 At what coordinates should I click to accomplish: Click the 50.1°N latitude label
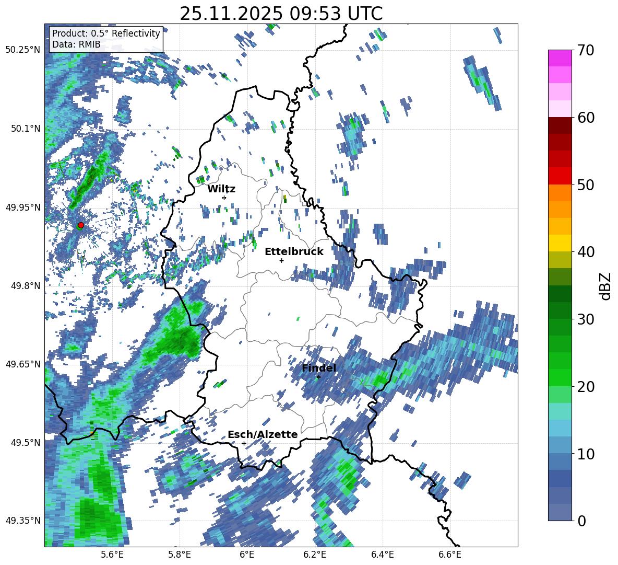tap(26, 129)
